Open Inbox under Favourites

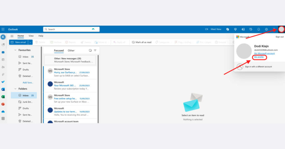25,57
